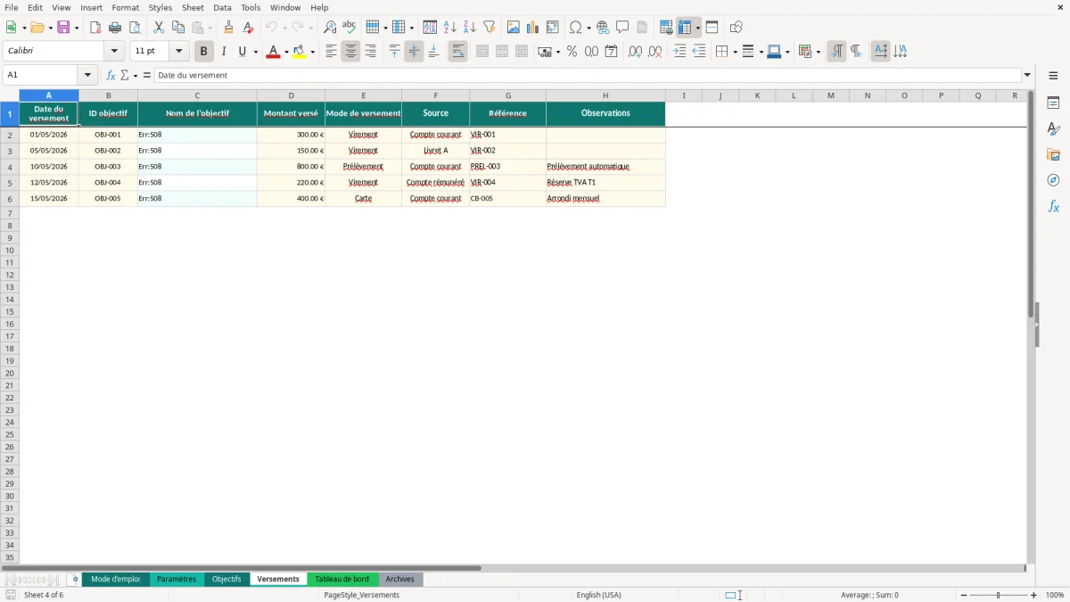Clone formatting with the paintbrush

[x=229, y=28]
